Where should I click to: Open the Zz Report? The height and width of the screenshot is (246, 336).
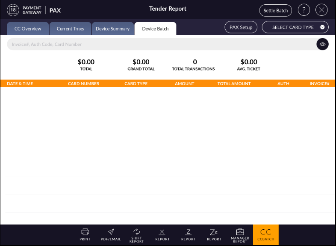214,234
